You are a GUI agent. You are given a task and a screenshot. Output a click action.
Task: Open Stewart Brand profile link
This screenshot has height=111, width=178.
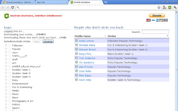click(x=87, y=49)
